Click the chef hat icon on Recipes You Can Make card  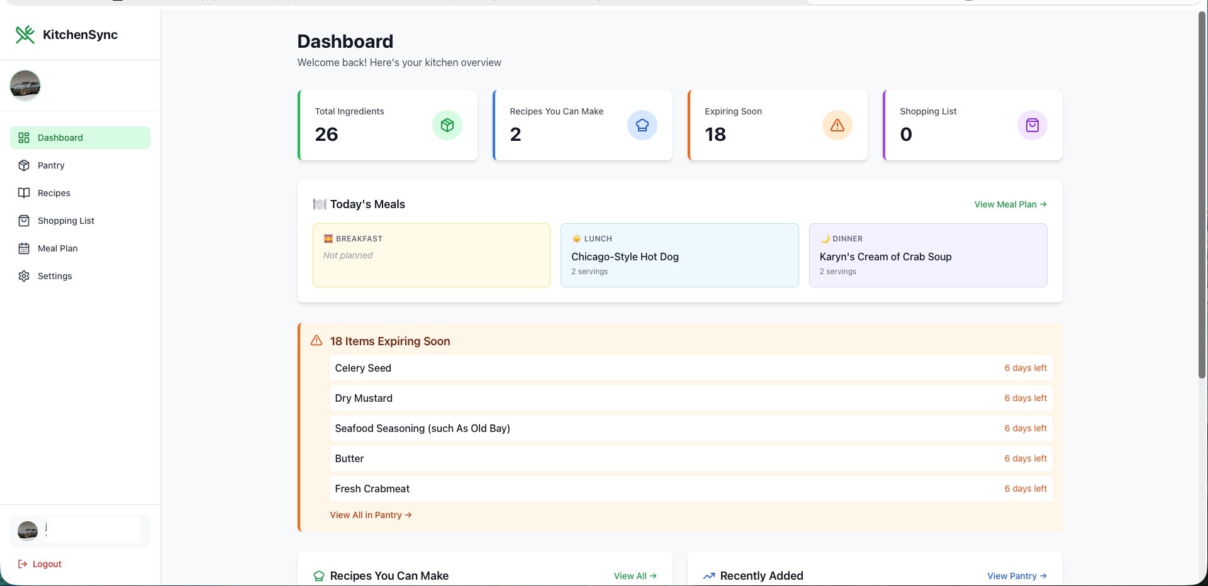[642, 125]
